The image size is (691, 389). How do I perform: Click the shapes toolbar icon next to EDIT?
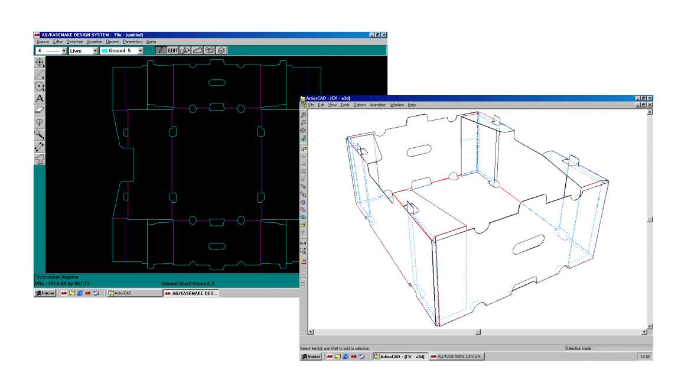pos(185,50)
